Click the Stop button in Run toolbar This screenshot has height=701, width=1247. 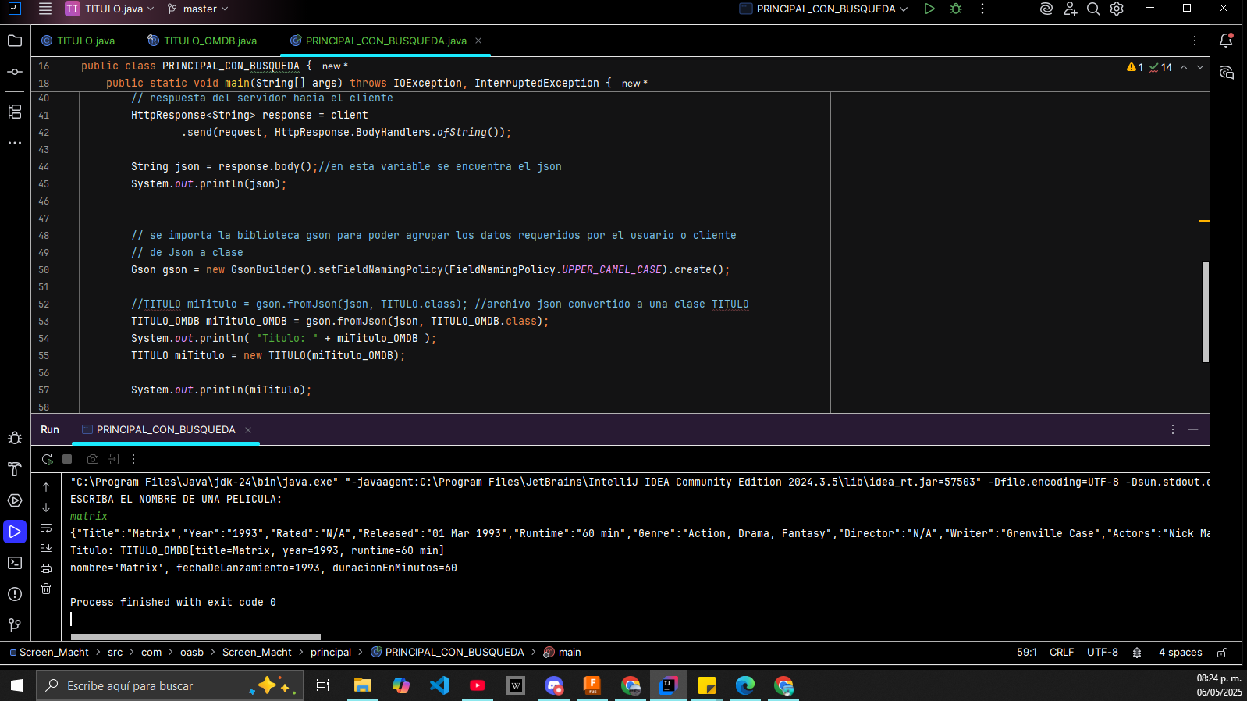click(67, 459)
